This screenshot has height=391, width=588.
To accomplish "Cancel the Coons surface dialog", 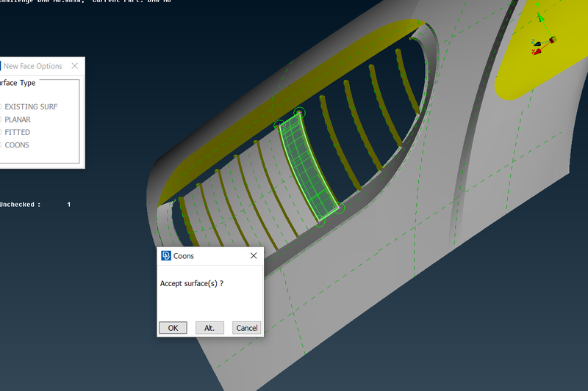I will 246,328.
